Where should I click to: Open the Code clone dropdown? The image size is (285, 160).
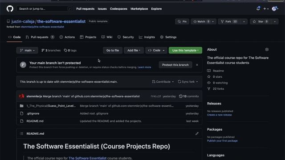pyautogui.click(x=156, y=50)
